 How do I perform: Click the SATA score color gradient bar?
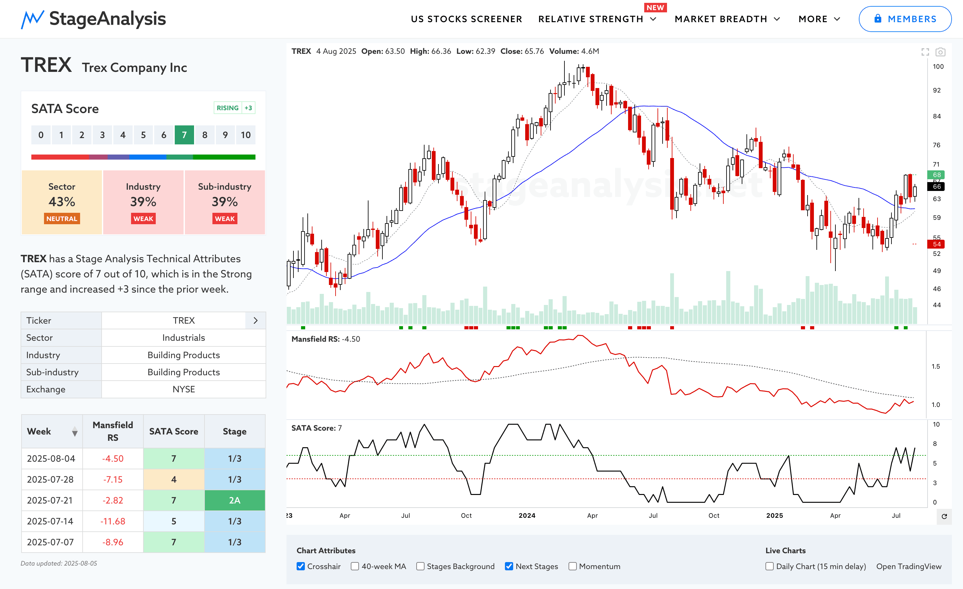click(143, 157)
